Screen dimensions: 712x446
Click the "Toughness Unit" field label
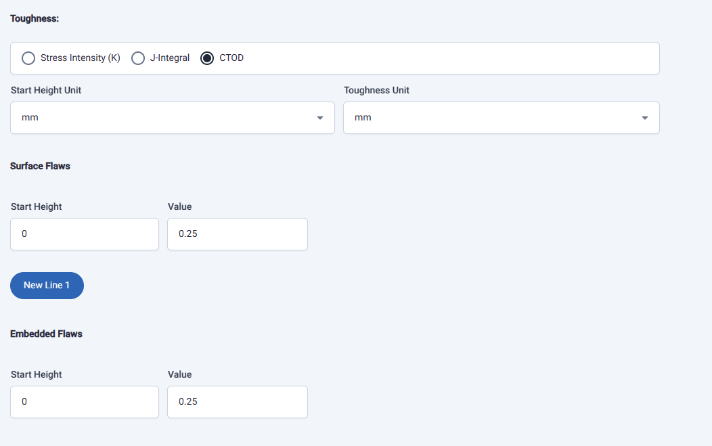pyautogui.click(x=376, y=90)
